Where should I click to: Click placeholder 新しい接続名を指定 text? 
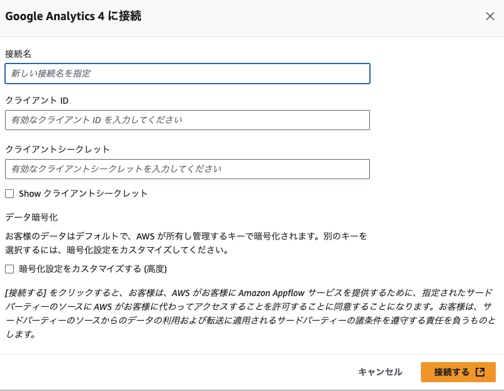click(x=51, y=74)
